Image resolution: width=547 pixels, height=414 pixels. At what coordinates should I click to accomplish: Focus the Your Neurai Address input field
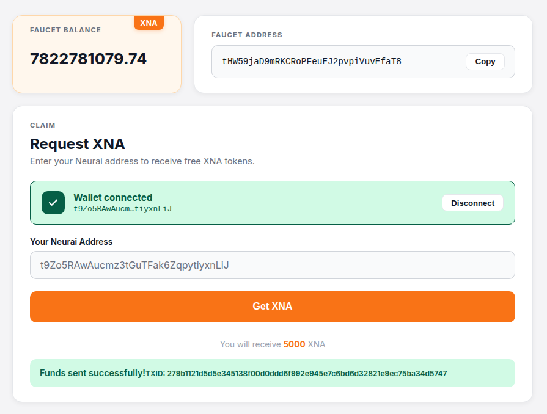273,265
